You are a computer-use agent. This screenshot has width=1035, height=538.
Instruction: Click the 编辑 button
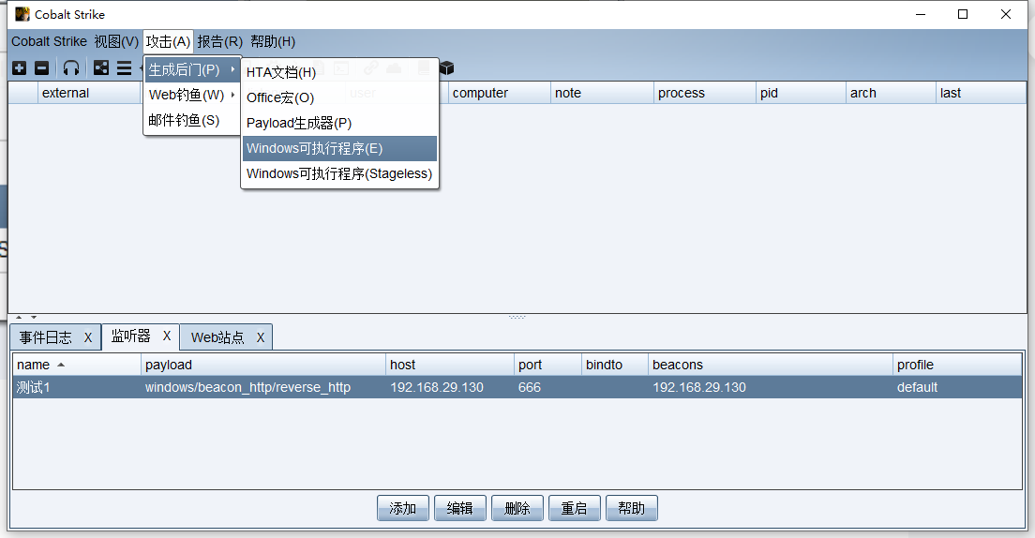point(460,508)
